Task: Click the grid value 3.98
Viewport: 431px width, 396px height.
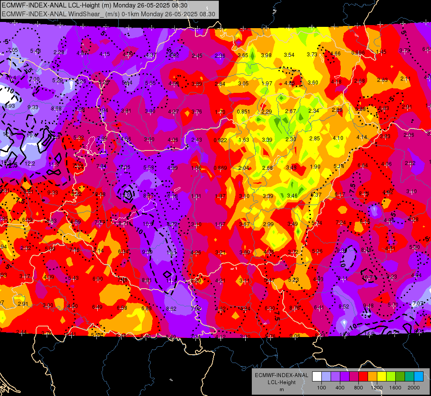Action: pyautogui.click(x=266, y=55)
